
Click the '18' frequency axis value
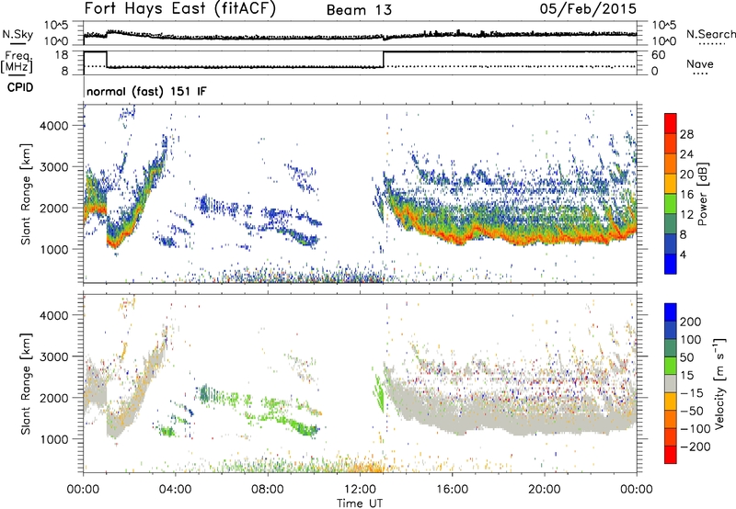(x=62, y=54)
